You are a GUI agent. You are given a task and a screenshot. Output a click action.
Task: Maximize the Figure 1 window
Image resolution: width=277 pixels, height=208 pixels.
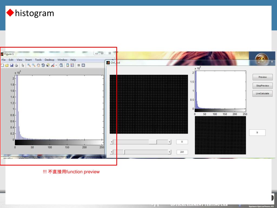(x=102, y=53)
